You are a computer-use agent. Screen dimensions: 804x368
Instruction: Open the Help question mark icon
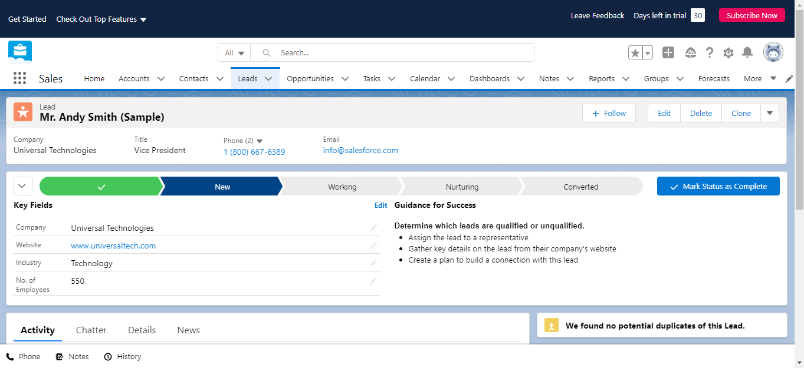pos(710,53)
